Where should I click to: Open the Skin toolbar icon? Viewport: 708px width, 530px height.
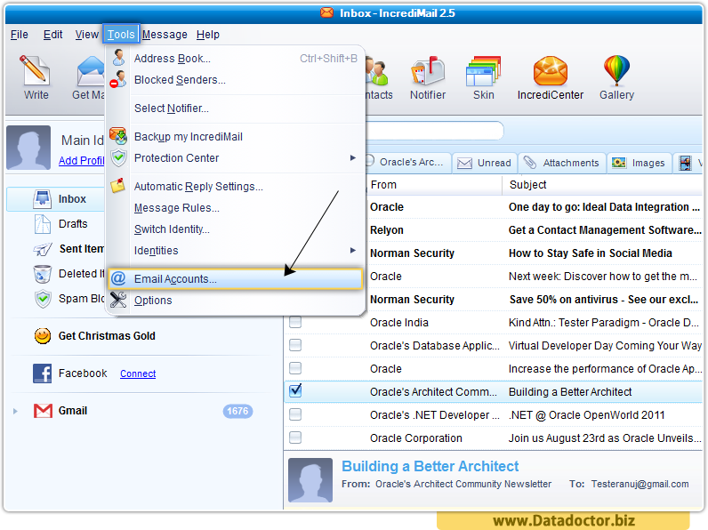(483, 71)
